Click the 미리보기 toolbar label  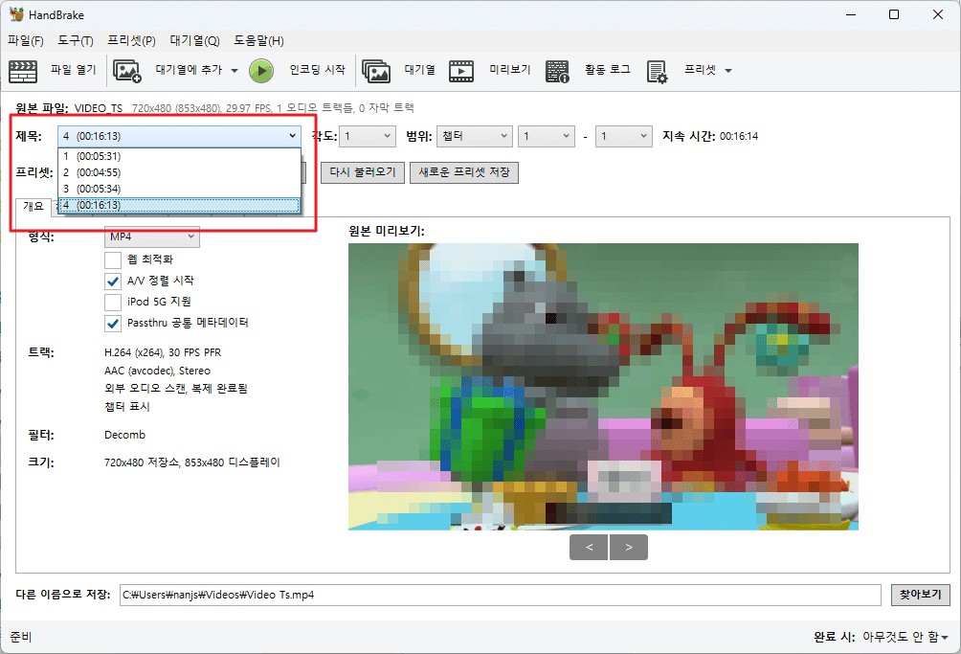tap(510, 70)
